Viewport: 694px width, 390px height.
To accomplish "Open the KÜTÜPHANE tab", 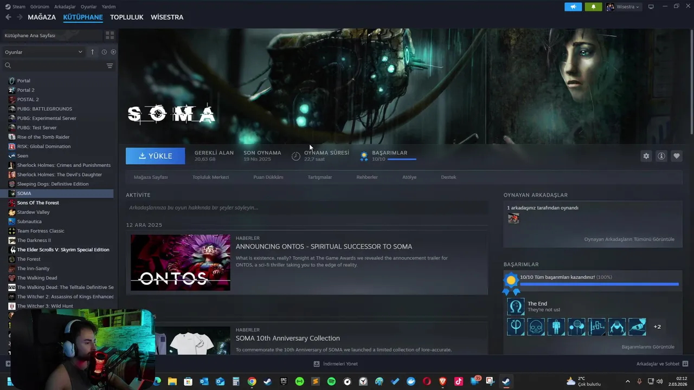I will pyautogui.click(x=83, y=17).
